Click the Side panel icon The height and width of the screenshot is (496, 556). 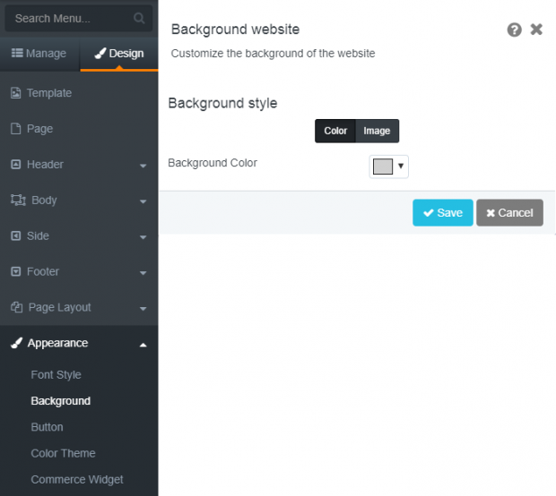point(15,235)
